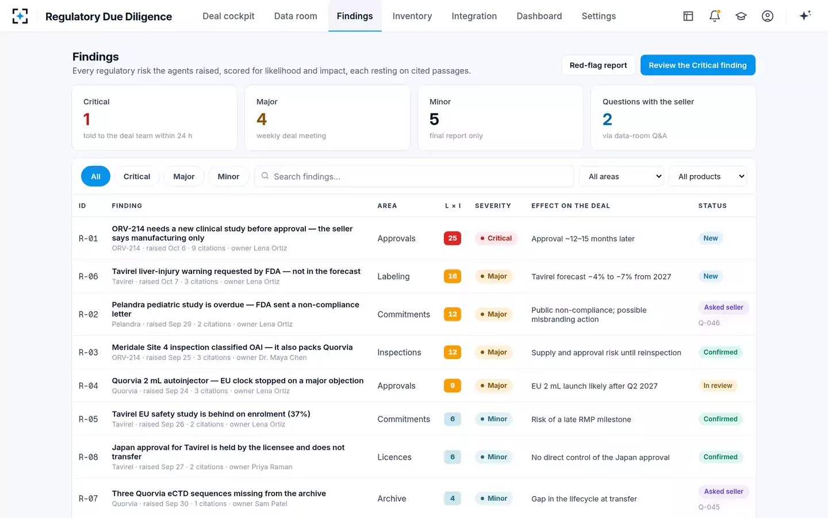Select the All filter pill

click(95, 177)
